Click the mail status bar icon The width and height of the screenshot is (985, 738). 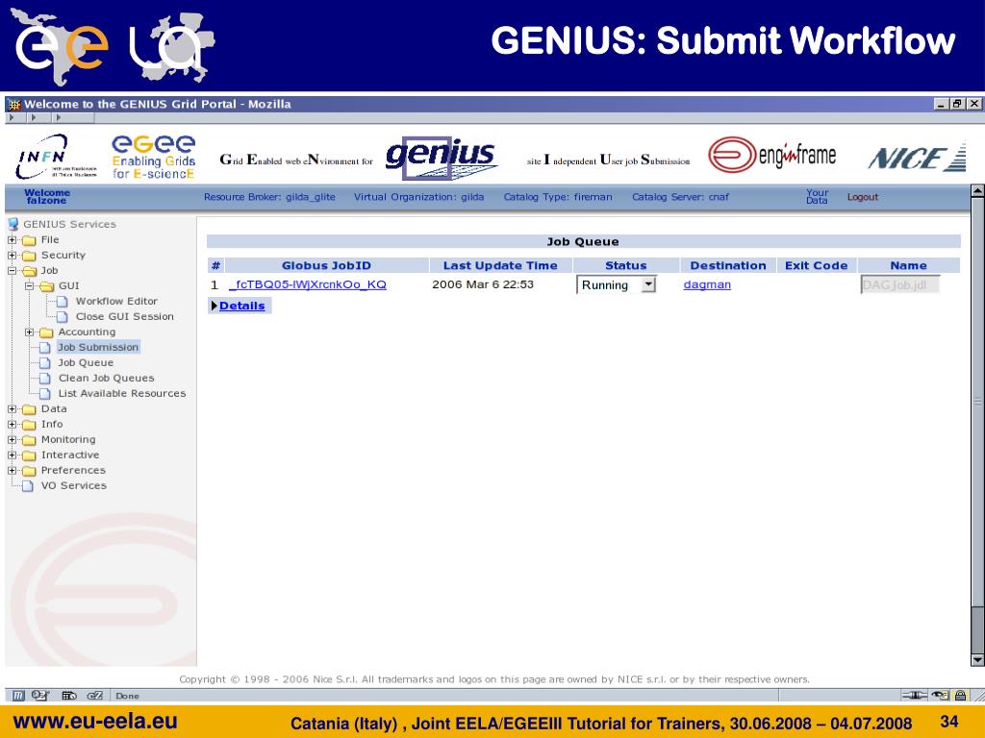tap(40, 696)
